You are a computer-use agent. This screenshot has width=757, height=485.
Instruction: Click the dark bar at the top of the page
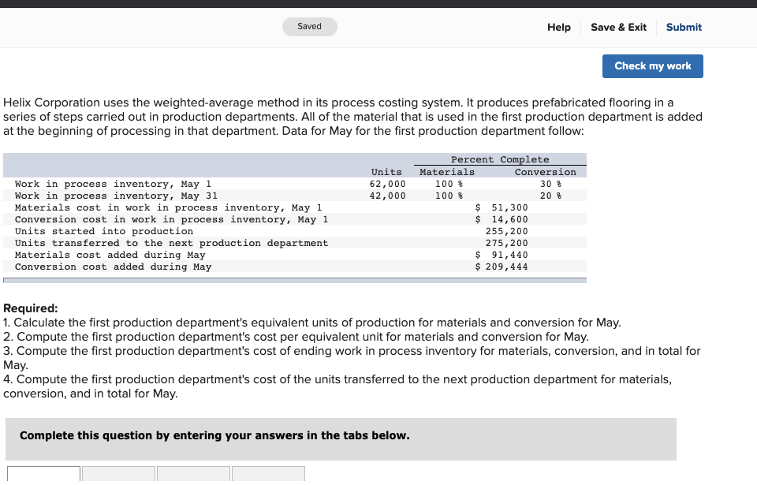coord(378,3)
